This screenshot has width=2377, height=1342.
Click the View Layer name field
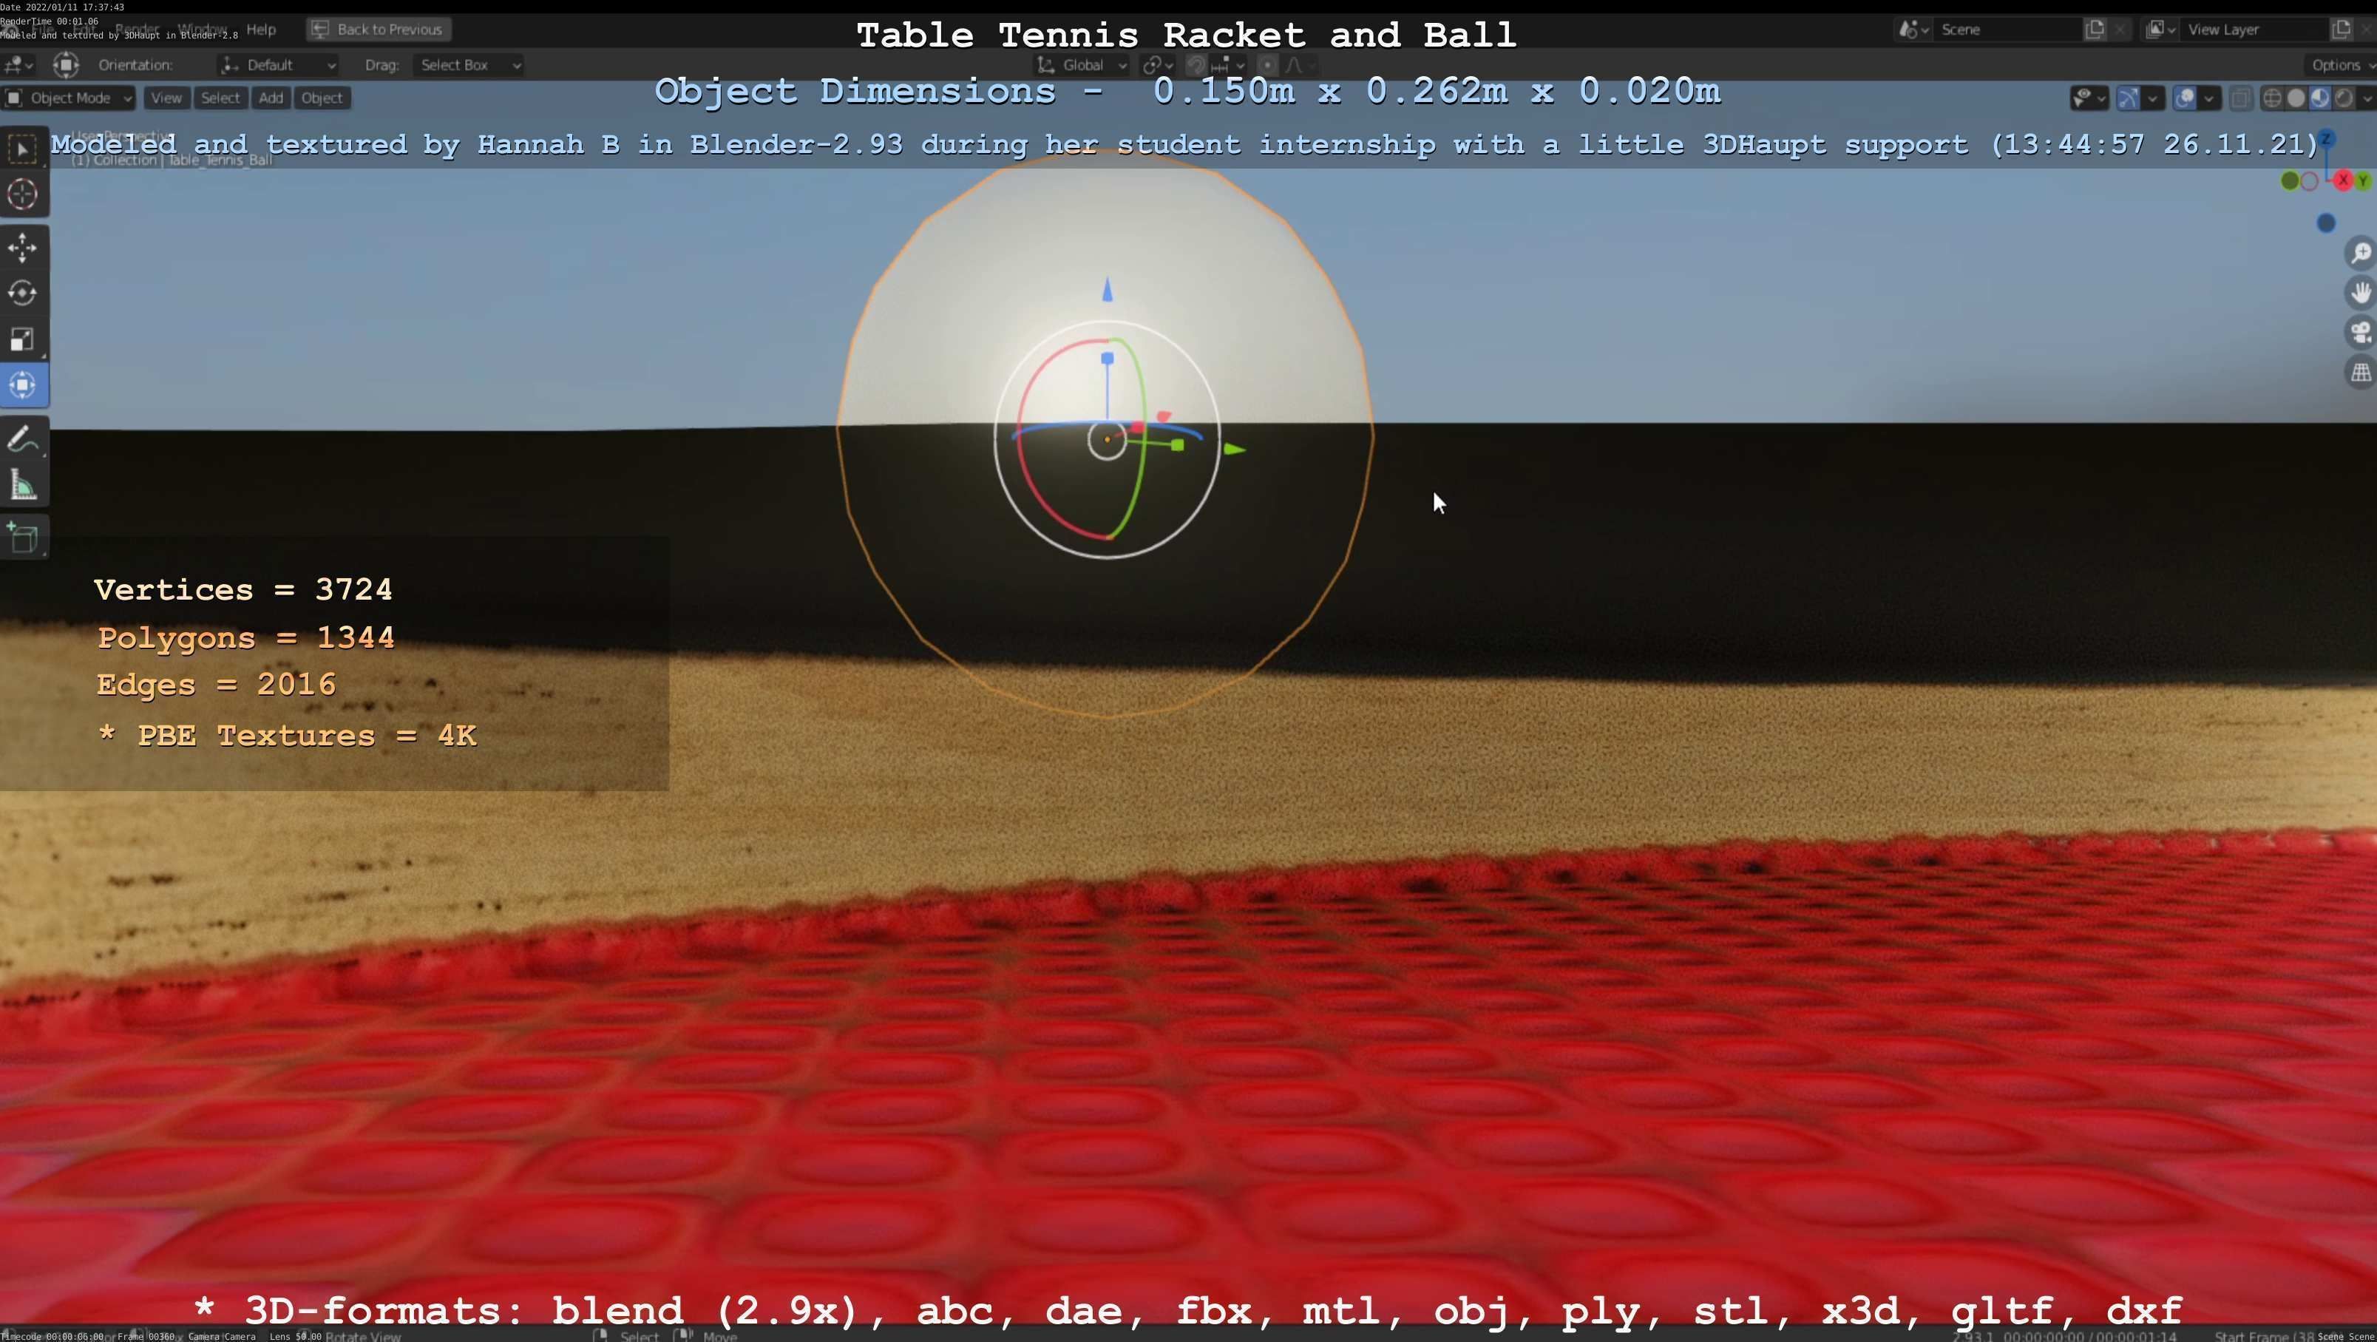pyautogui.click(x=2254, y=30)
